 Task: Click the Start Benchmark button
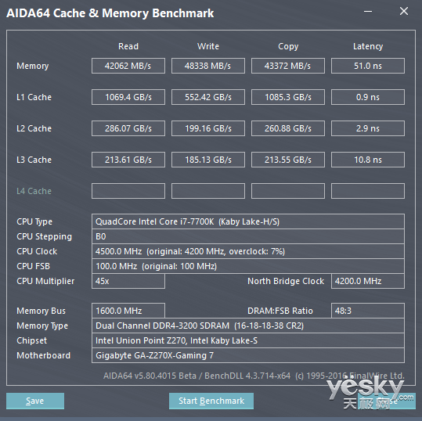pos(211,401)
